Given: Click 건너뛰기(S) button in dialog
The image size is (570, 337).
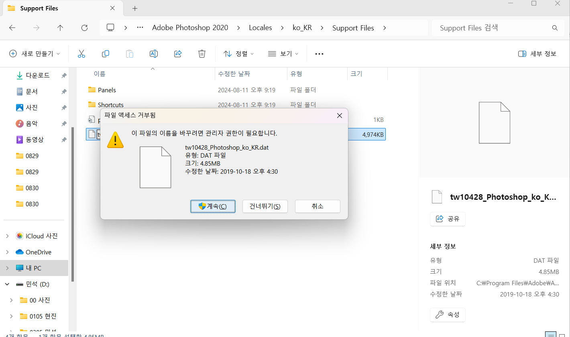Looking at the screenshot, I should click(x=265, y=206).
